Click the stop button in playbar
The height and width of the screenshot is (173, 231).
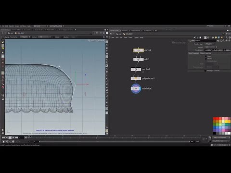(x=10, y=137)
